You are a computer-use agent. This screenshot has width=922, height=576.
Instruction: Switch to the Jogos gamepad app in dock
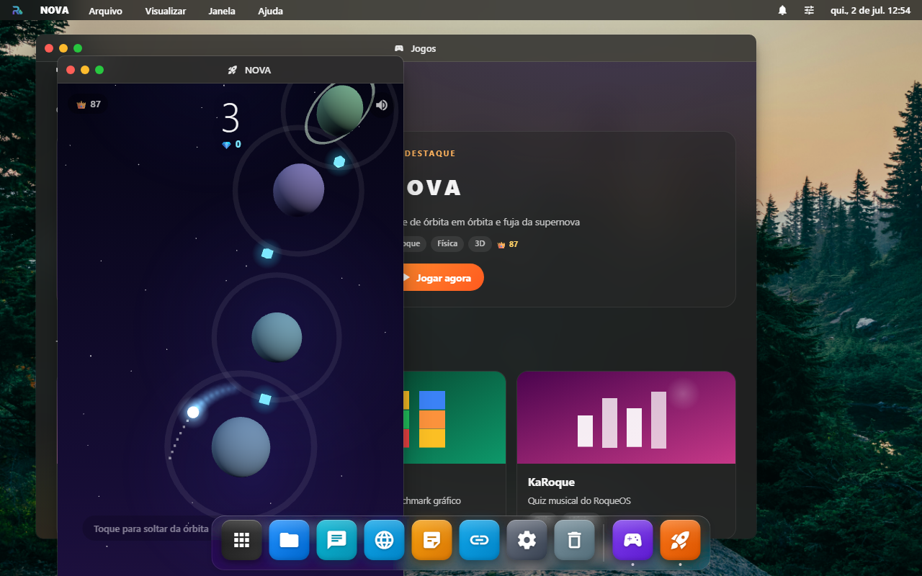click(x=632, y=540)
